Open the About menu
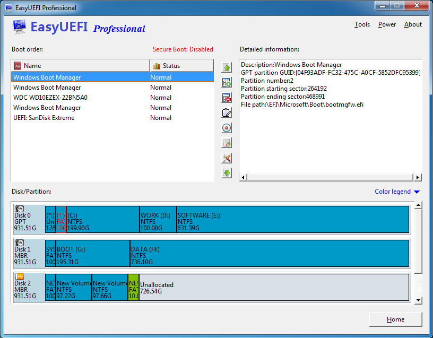Screen dimensions: 433x338 413,24
